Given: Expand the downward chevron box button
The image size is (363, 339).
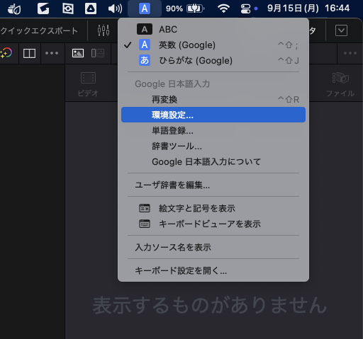Looking at the screenshot, I should (341, 30).
